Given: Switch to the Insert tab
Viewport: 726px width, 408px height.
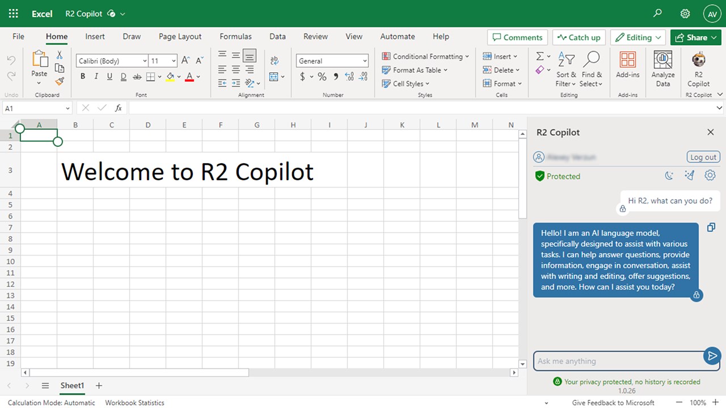Looking at the screenshot, I should coord(95,36).
